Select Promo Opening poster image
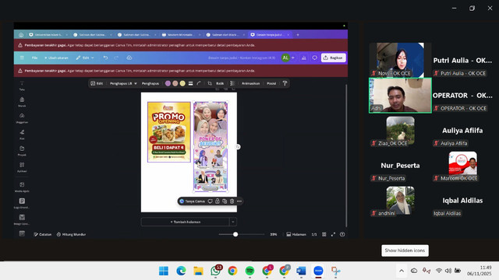 click(x=169, y=132)
